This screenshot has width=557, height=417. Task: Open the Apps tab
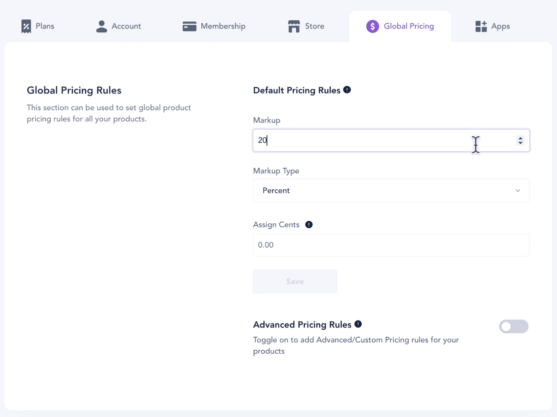click(x=493, y=26)
